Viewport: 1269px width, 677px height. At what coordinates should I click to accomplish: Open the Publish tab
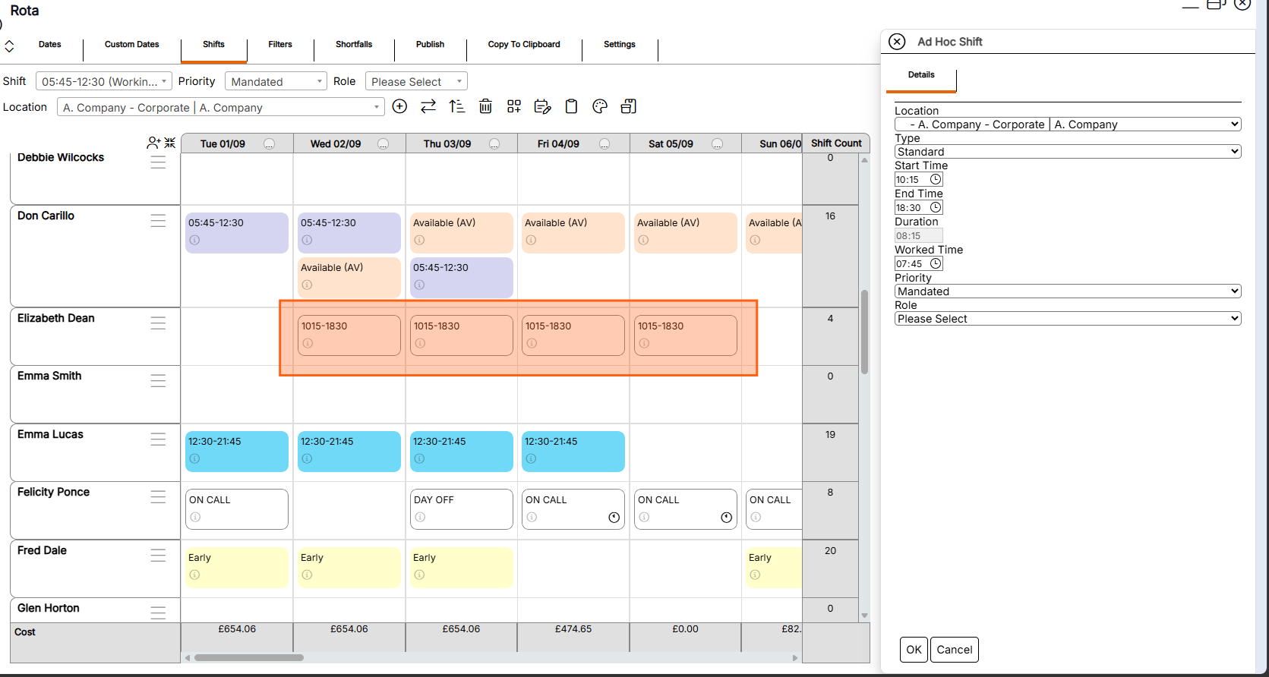point(430,45)
